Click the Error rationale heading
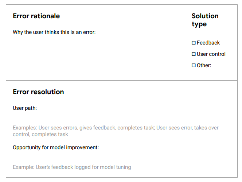This screenshot has height=182, width=242. click(x=36, y=16)
